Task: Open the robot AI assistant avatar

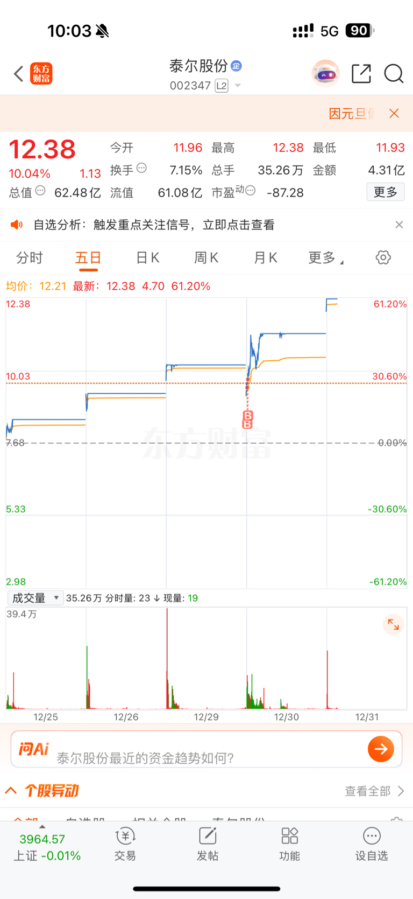Action: pos(325,74)
